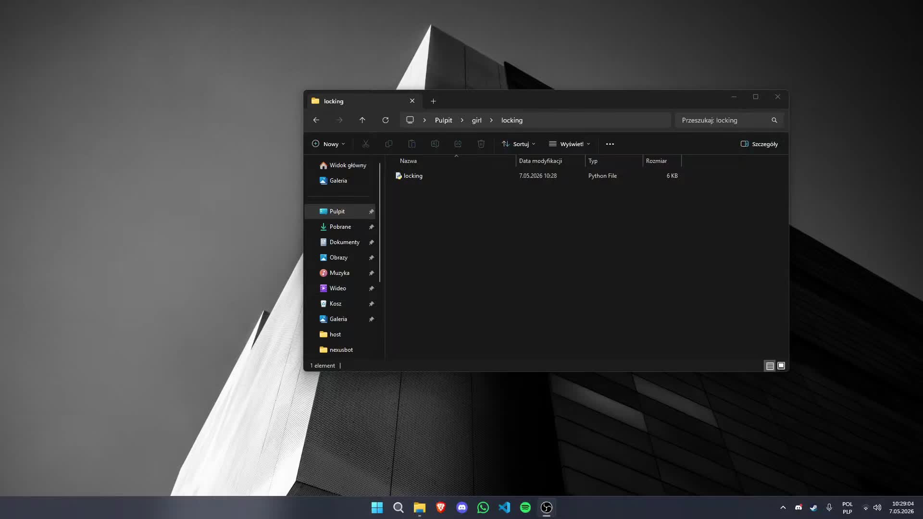Viewport: 923px width, 519px height.
Task: Switch to large thumbnails view icon
Action: coord(781,366)
